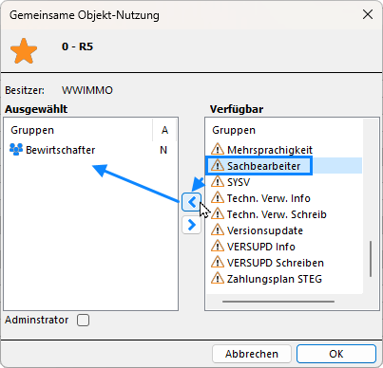Click warning icon next to Versionsupdate
Screen dimensions: 383x368
218,230
